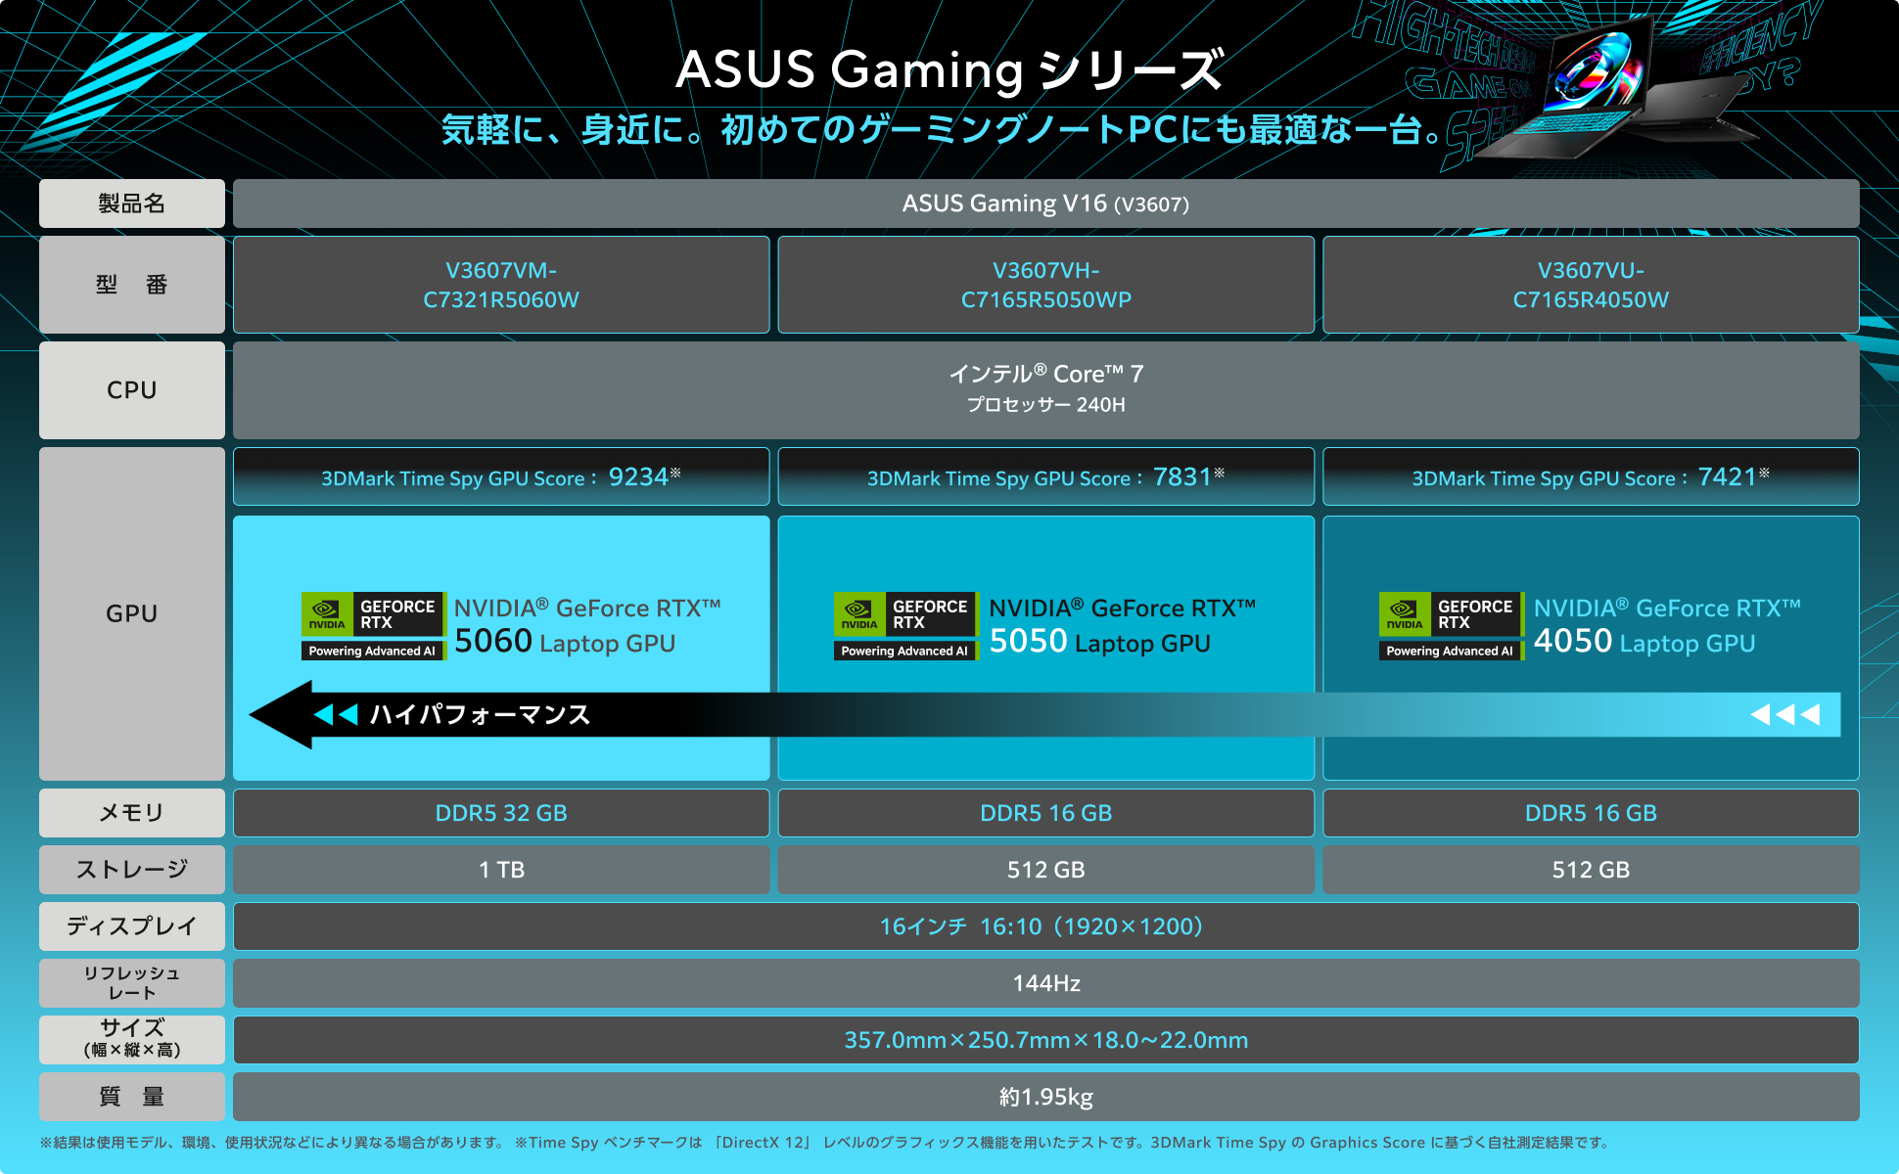Viewport: 1899px width, 1174px height.
Task: Click the 144Hz refresh rate row
Action: click(1045, 983)
